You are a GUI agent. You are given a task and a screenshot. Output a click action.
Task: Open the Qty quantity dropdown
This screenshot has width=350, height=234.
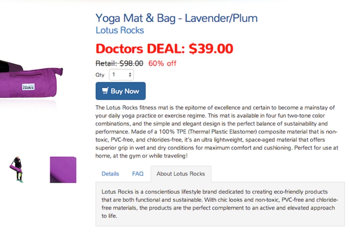pyautogui.click(x=121, y=75)
